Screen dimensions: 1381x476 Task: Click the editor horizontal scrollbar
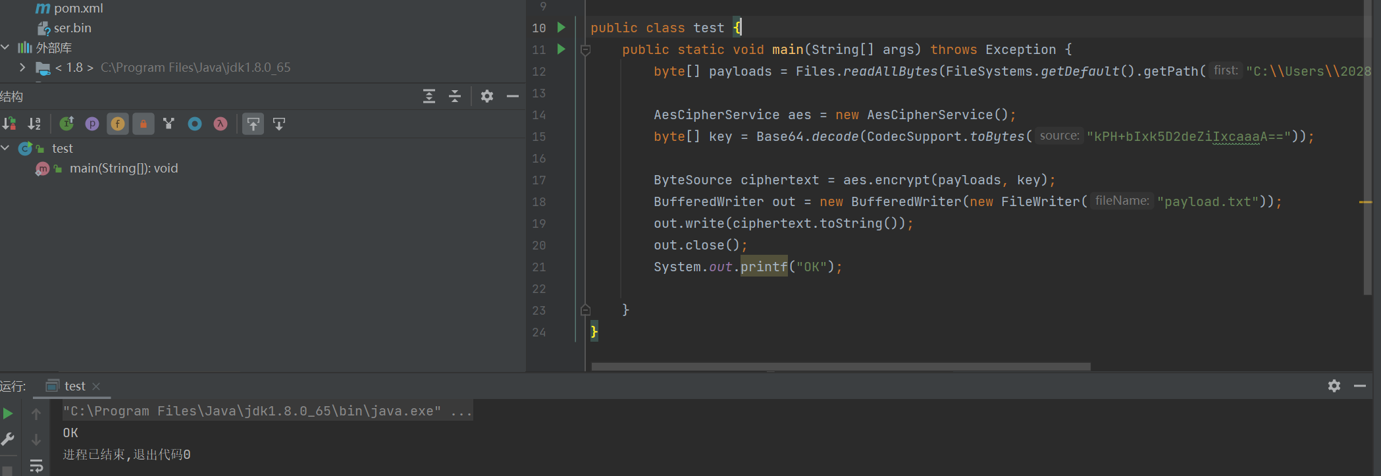tap(841, 367)
